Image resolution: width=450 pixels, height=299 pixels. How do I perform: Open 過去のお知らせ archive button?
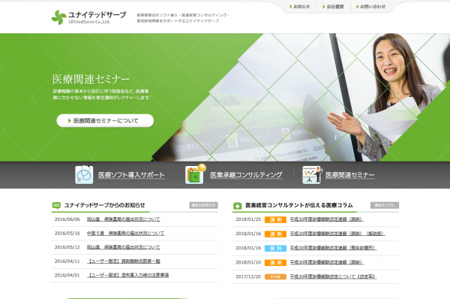[x=203, y=205]
